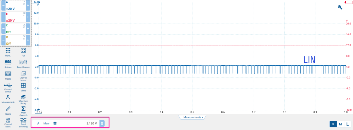Increase channel C range with plus
353x130 pixels.
(x=28, y=28)
